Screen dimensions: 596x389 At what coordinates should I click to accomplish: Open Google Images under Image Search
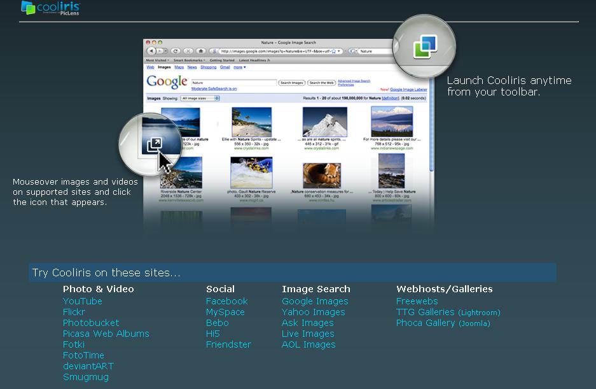(x=315, y=301)
